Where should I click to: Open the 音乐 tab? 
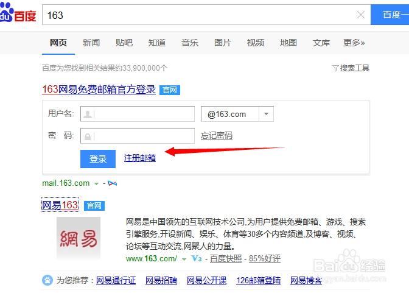(x=190, y=43)
